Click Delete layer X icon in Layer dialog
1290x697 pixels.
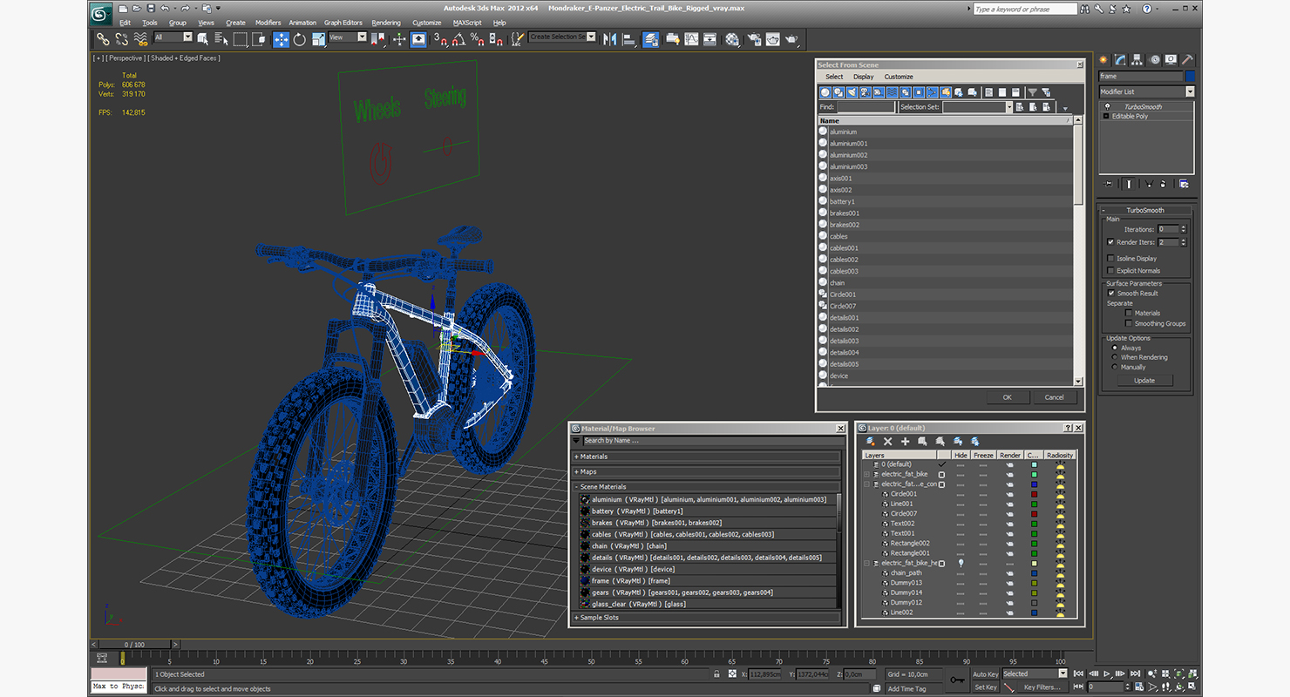pos(887,442)
